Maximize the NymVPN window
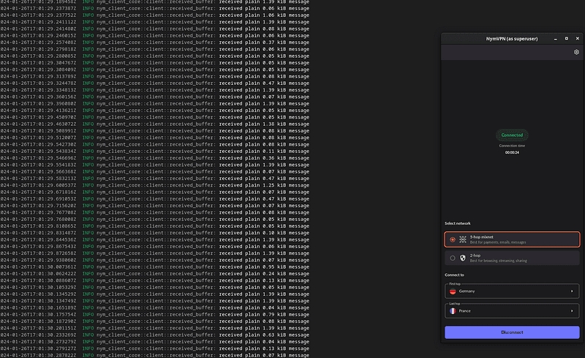585x358 pixels. [x=566, y=38]
